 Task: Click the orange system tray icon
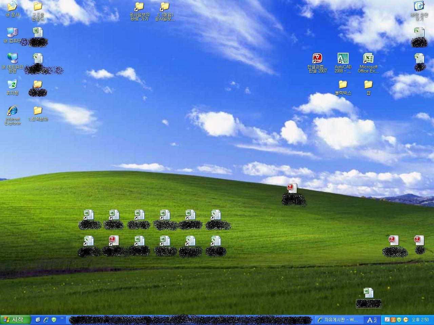(x=393, y=320)
